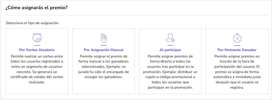Click the '¿Cómo asignarás el premio?' heading

click(36, 8)
